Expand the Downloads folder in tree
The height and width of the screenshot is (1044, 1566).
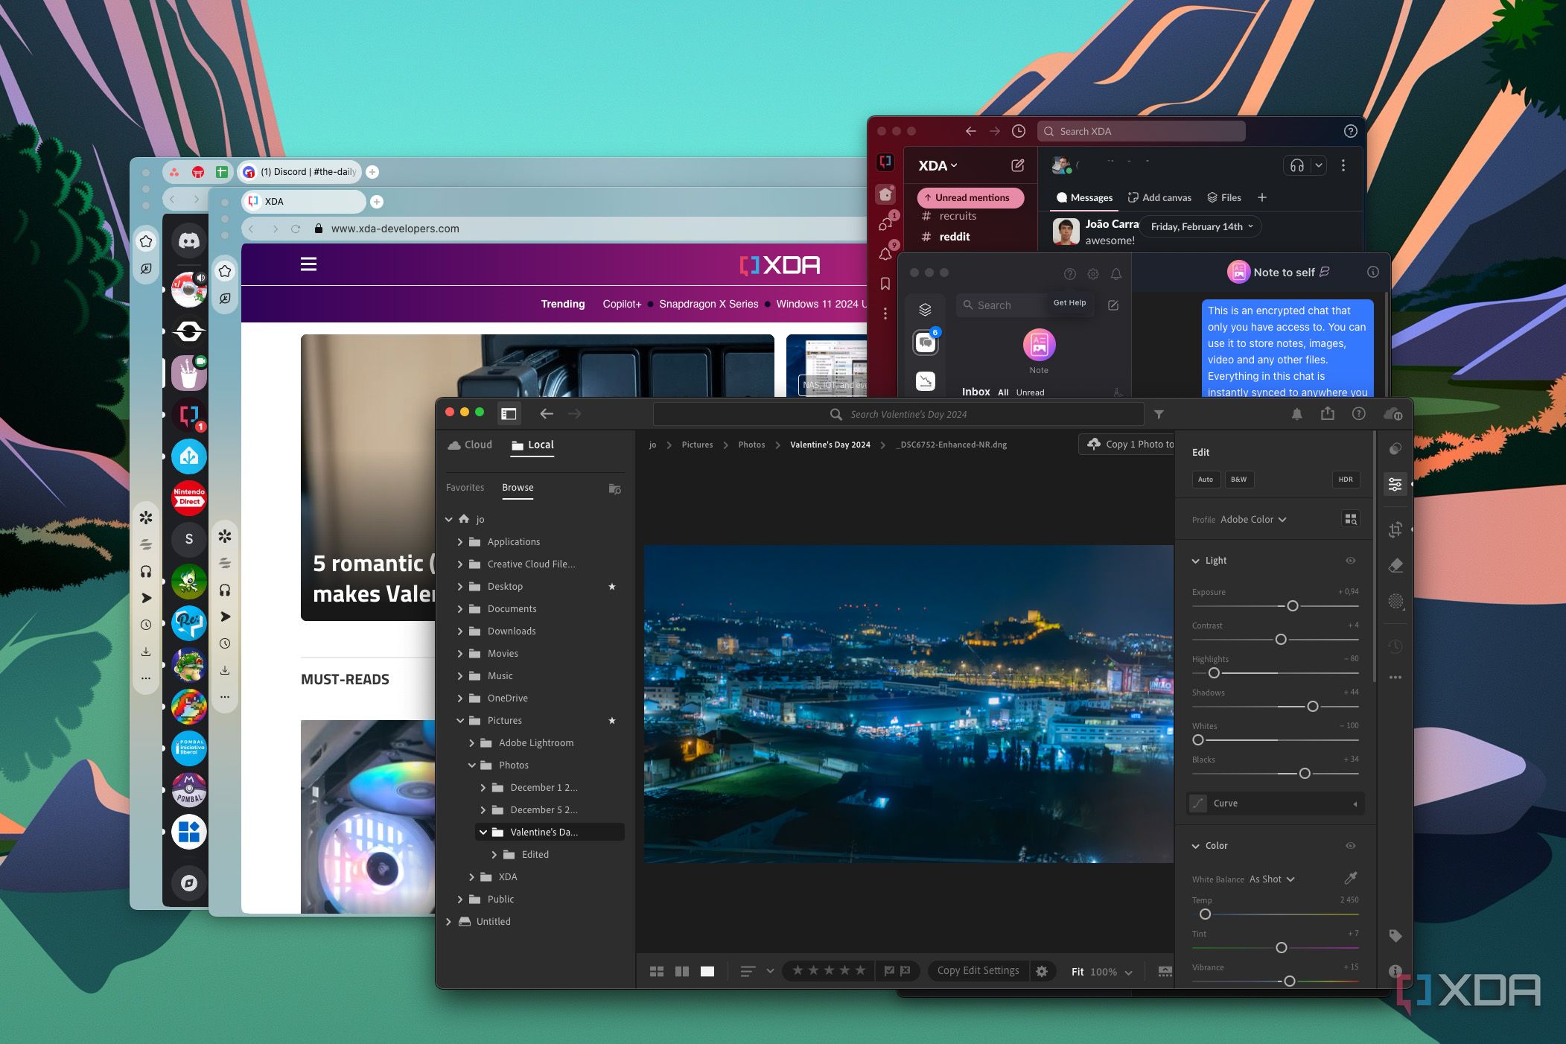point(460,631)
